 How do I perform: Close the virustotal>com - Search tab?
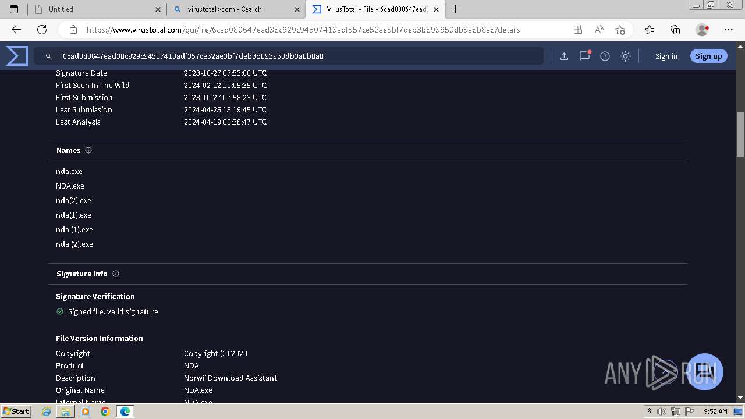(297, 9)
